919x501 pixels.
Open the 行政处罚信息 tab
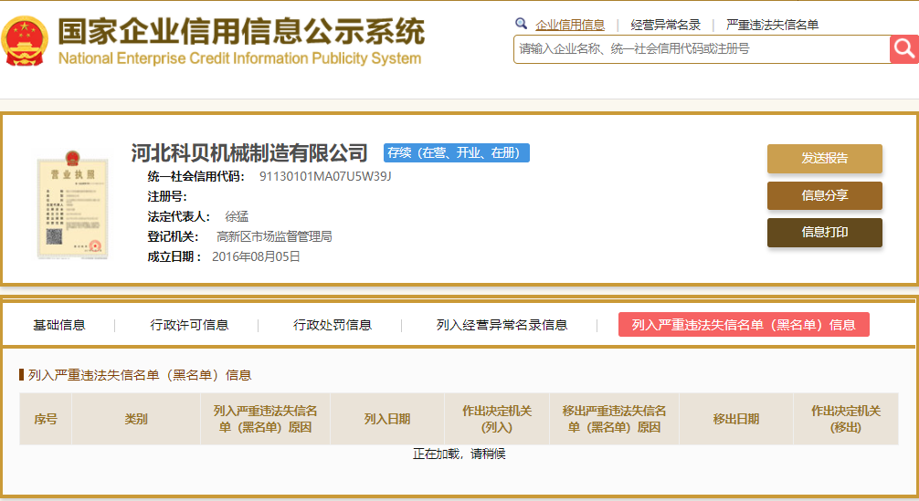pyautogui.click(x=333, y=325)
